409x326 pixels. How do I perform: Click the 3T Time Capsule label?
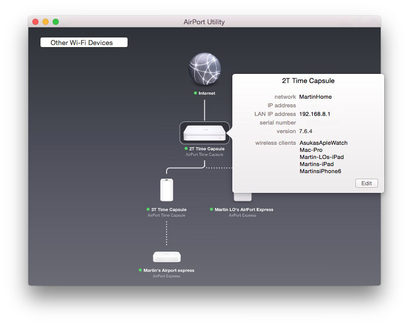point(169,210)
